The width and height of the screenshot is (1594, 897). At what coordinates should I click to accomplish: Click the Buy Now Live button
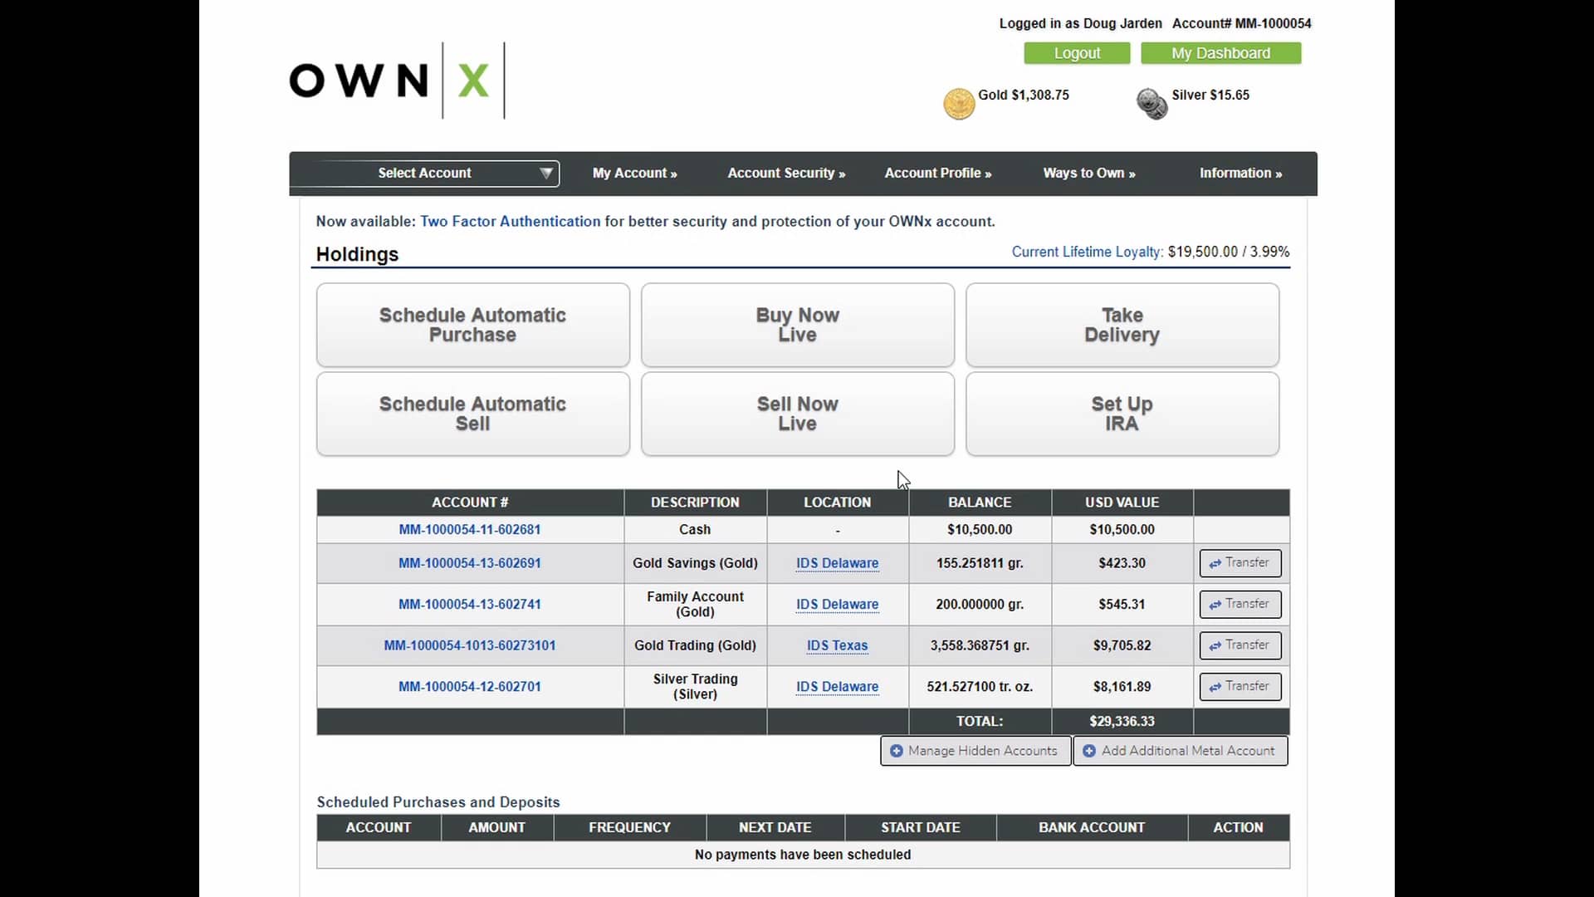[x=797, y=325]
